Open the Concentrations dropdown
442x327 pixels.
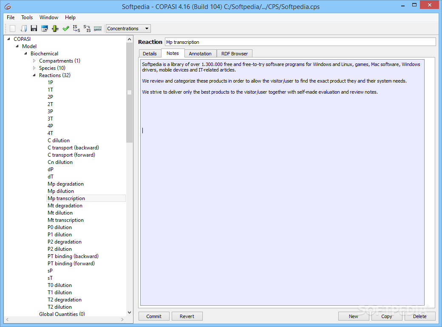tap(128, 29)
